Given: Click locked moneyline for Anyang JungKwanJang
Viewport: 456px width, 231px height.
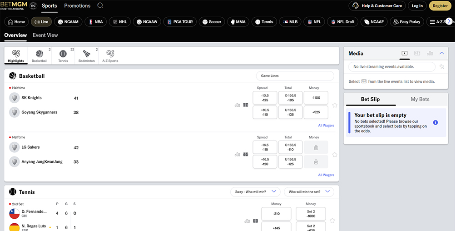Looking at the screenshot, I should coord(316,162).
